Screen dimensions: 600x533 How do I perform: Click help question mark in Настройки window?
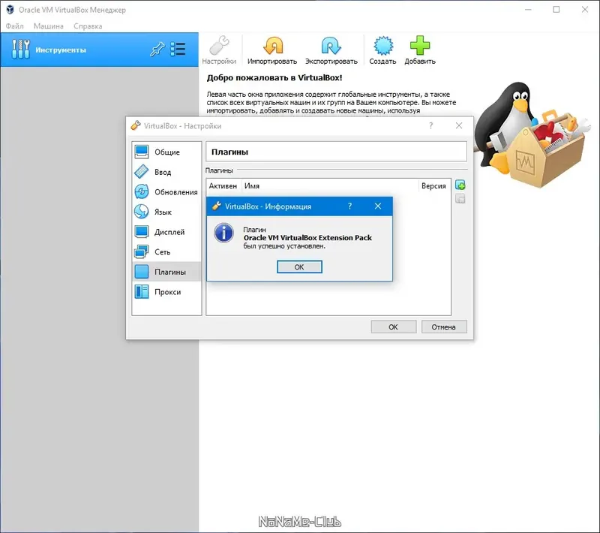point(430,125)
